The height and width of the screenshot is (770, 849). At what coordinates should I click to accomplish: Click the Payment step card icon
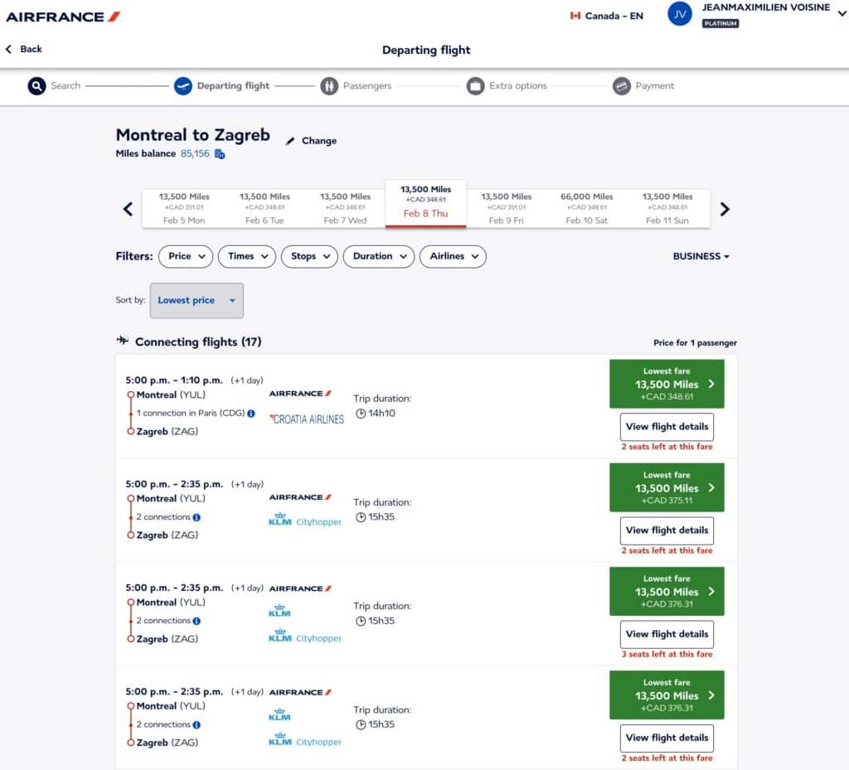(x=622, y=86)
